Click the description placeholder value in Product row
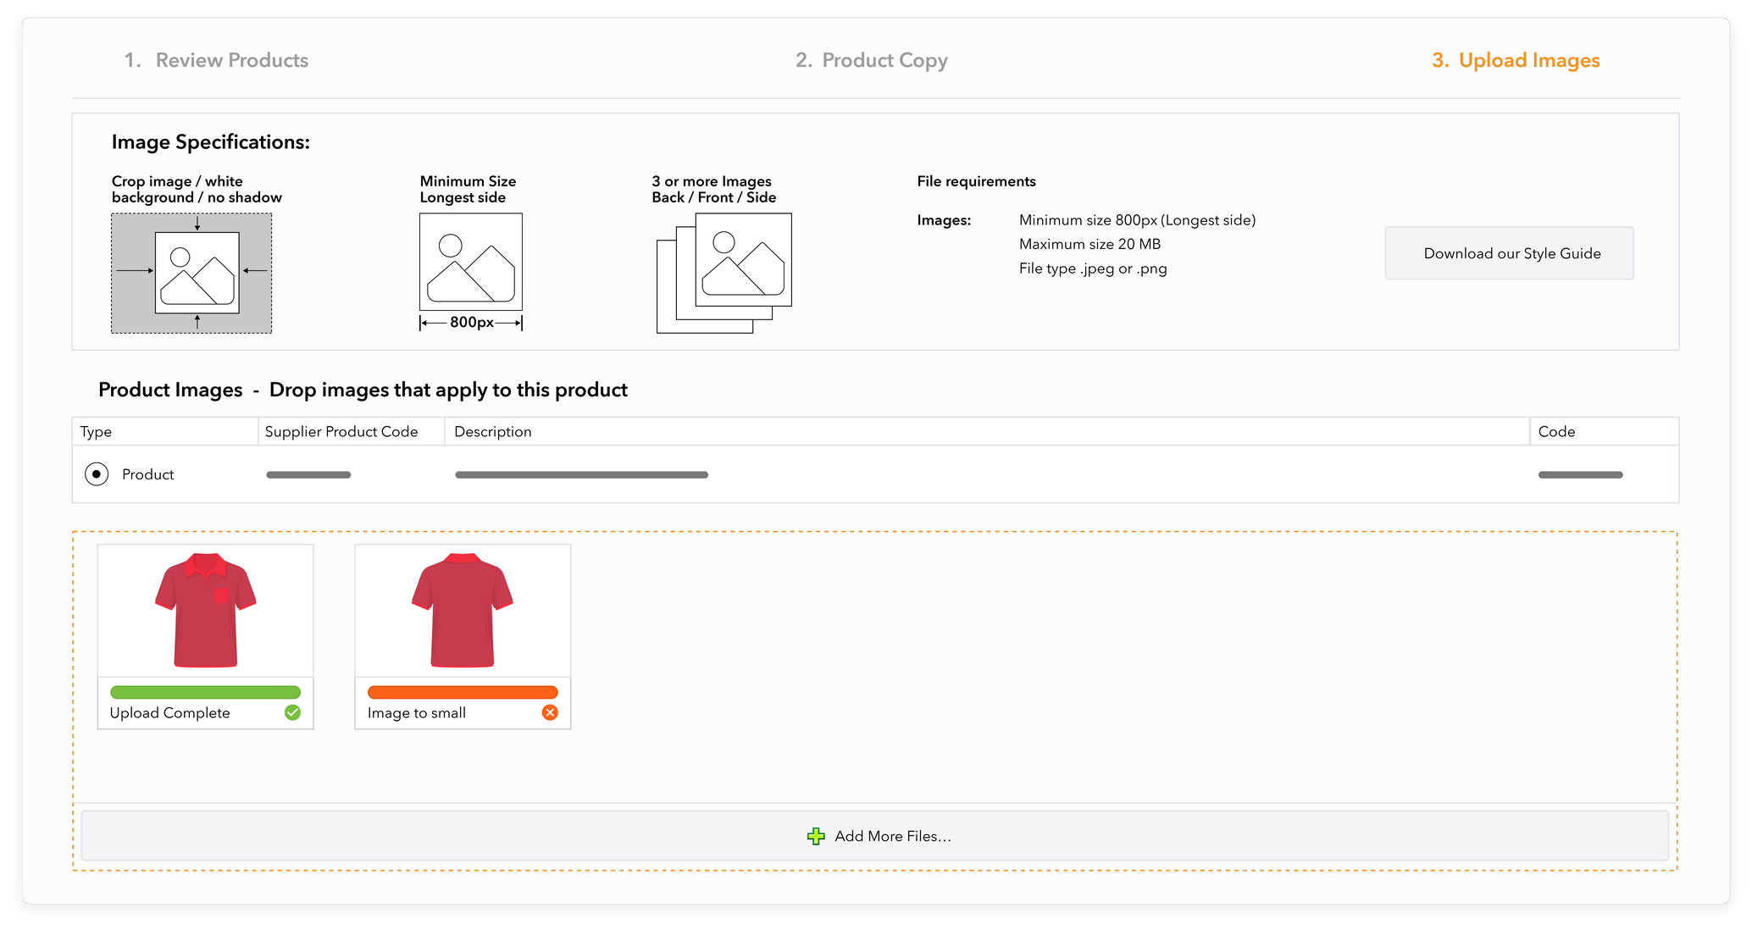Image resolution: width=1752 pixels, height=930 pixels. pos(581,474)
